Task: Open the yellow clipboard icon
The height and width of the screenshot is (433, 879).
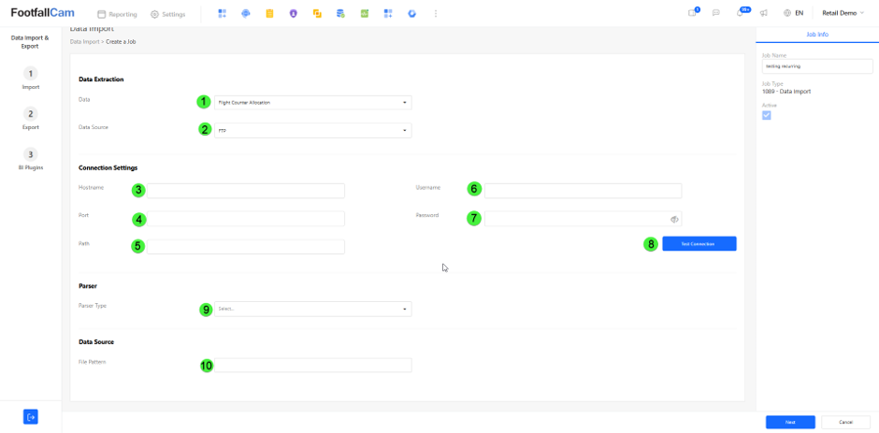Action: coord(269,14)
